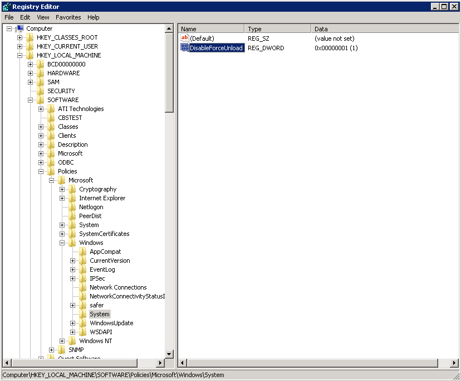This screenshot has height=381, width=461.
Task: Collapse the Policies key
Action: 41,171
